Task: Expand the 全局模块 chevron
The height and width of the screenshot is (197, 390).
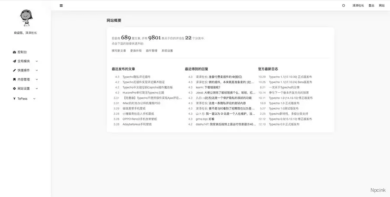Action: tap(37, 61)
